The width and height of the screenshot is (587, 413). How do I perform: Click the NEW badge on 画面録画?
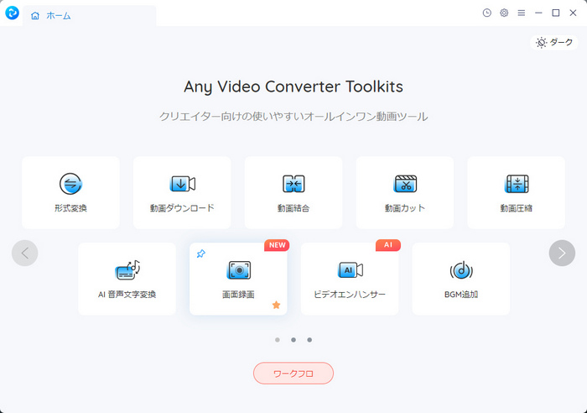[x=277, y=245]
